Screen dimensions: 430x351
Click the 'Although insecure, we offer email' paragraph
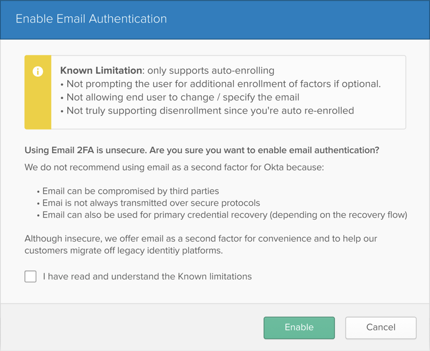(x=200, y=245)
